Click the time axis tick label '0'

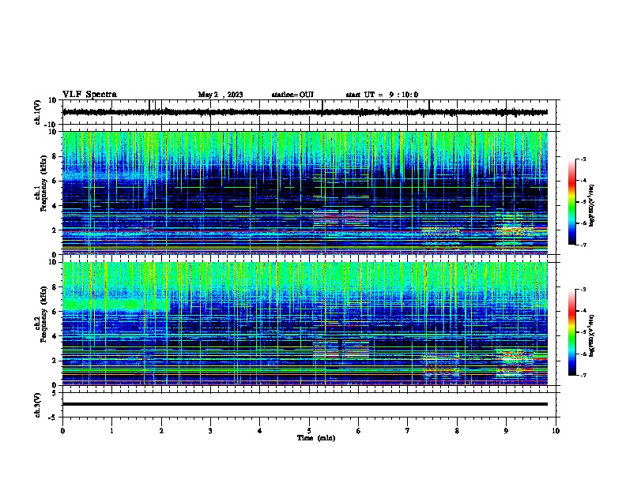pos(62,431)
